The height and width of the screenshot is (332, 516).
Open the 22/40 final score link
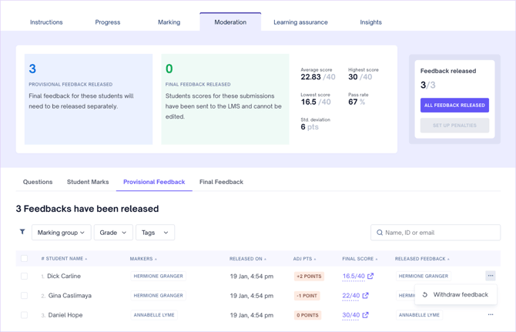click(x=351, y=295)
